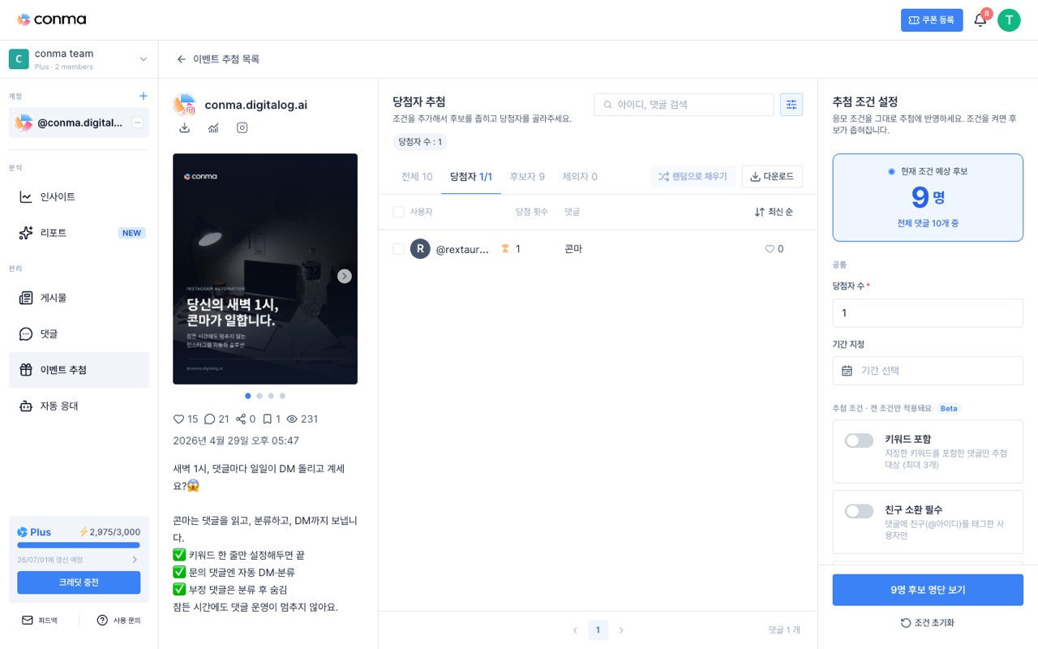Image resolution: width=1038 pixels, height=649 pixels.
Task: Click the chart statistics icon under account name
Action: tap(213, 127)
